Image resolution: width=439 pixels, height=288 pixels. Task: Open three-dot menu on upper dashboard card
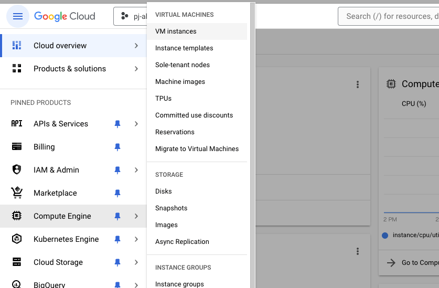click(x=358, y=84)
